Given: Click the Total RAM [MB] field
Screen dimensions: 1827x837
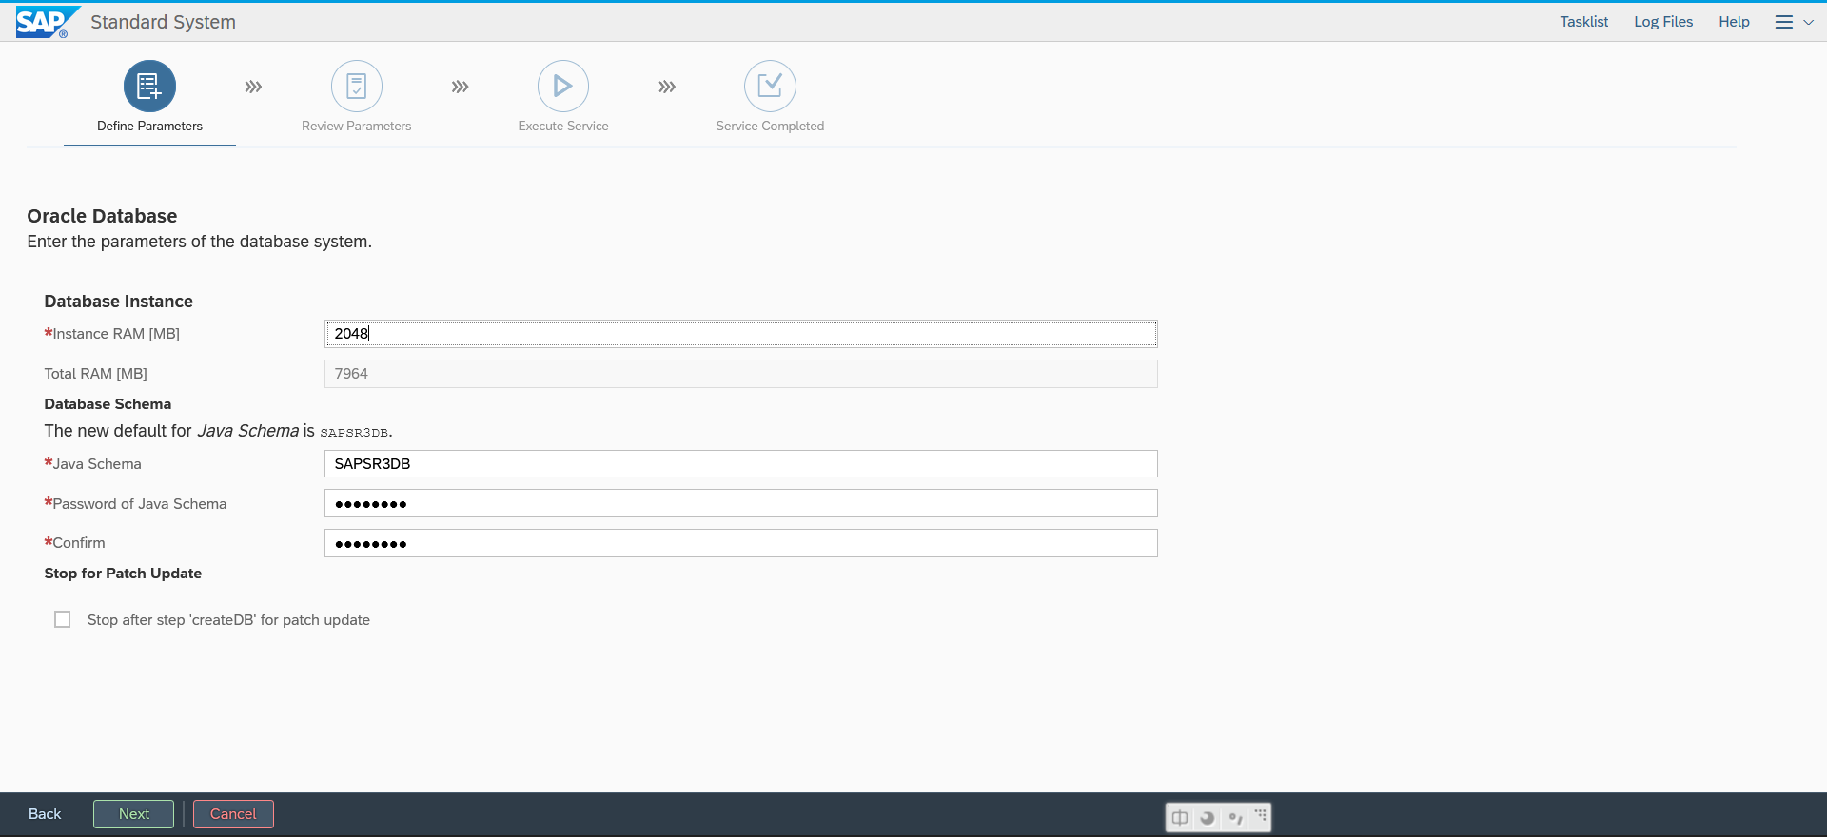Looking at the screenshot, I should click(x=741, y=374).
